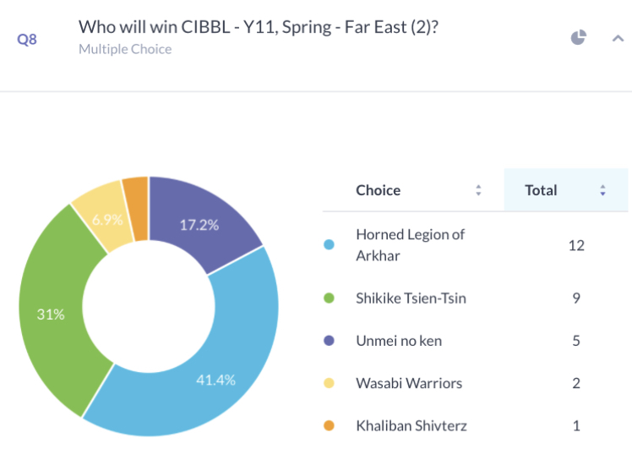Select blue legend dot for Horned Legion
The width and height of the screenshot is (632, 460).
[x=329, y=244]
